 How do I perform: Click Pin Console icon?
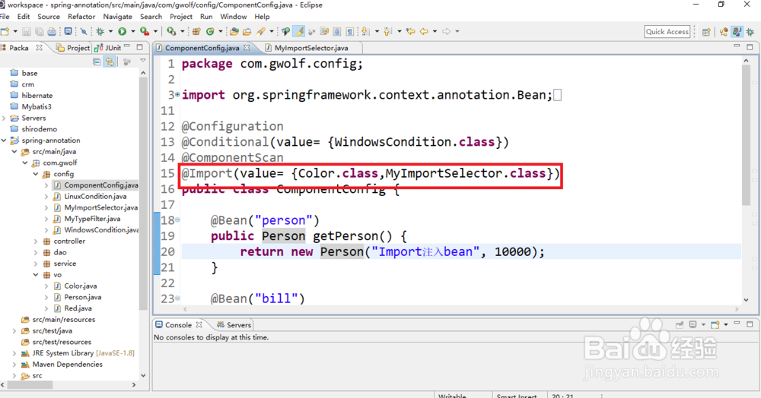[x=680, y=325]
